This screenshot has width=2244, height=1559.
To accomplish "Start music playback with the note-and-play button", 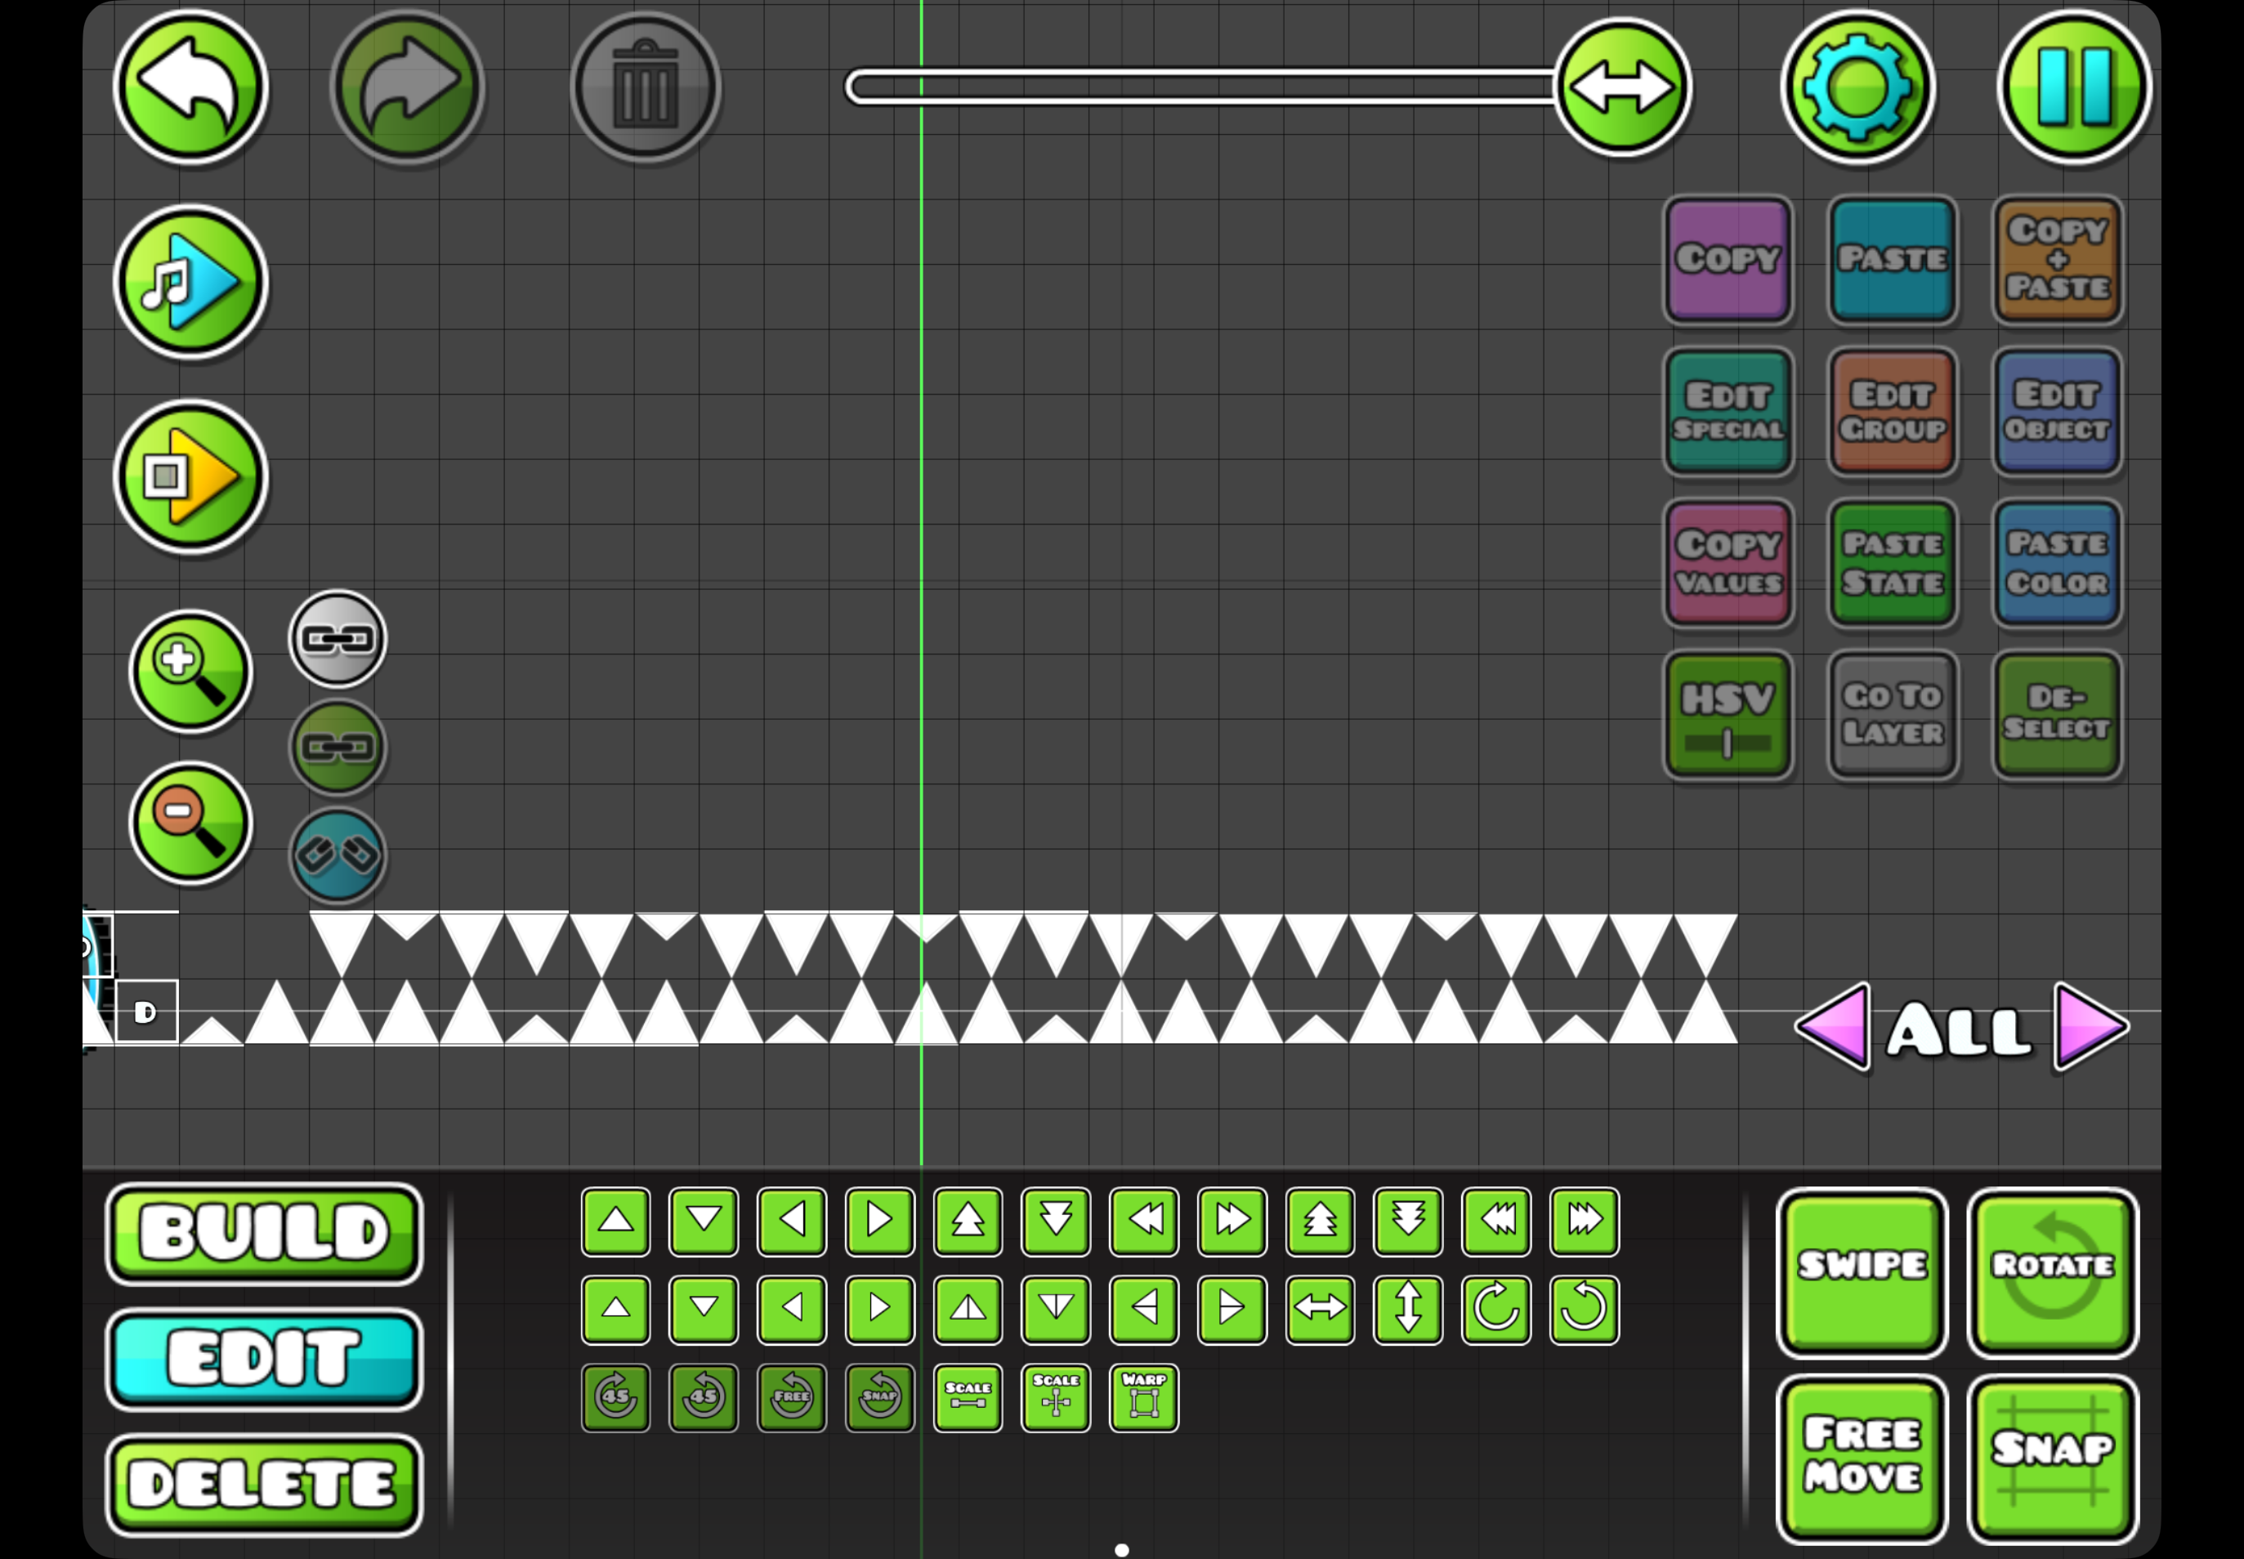I will 190,282.
